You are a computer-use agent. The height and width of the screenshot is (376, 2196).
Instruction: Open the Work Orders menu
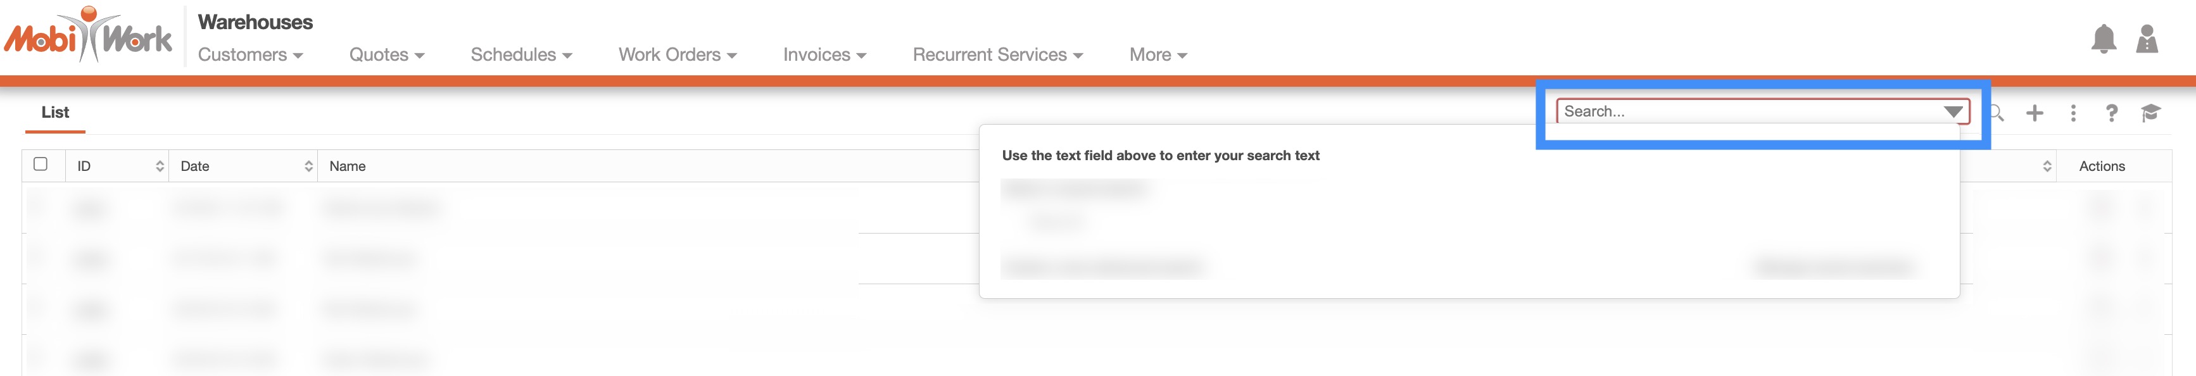677,54
